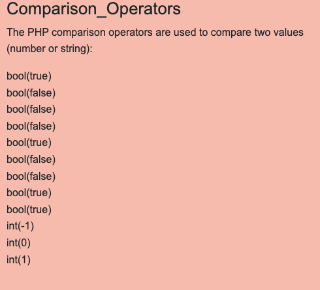Click the int(1) output line
Image resolution: width=320 pixels, height=290 pixels.
pyautogui.click(x=18, y=260)
